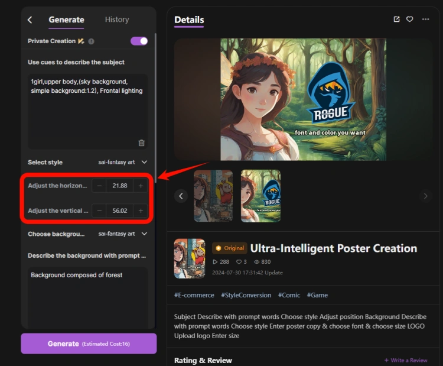Show Private Creation info tooltip icon
Screen dimensions: 443x366
[91, 41]
